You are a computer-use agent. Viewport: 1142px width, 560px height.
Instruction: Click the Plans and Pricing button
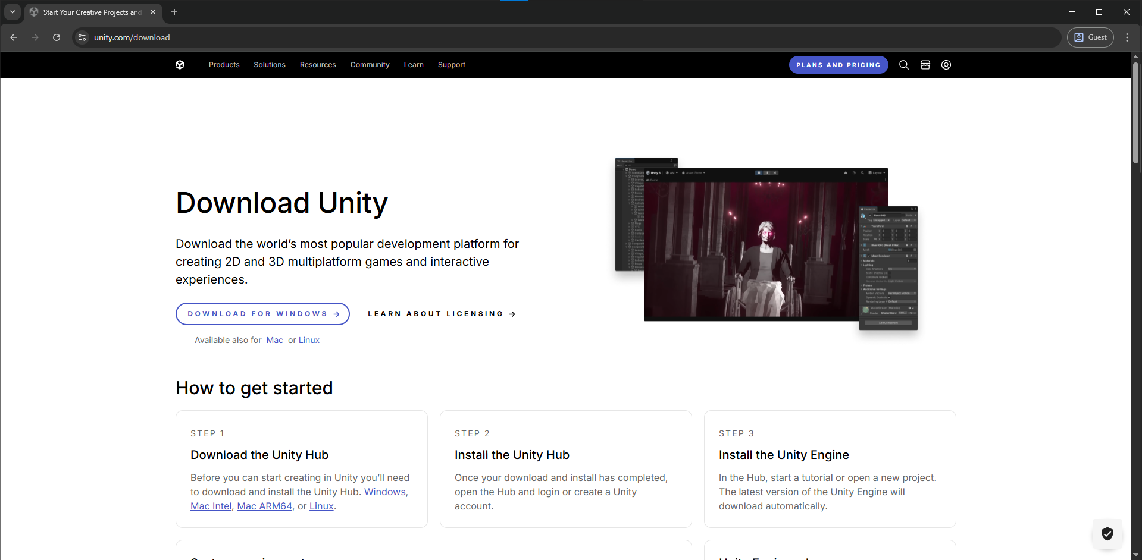pos(838,65)
